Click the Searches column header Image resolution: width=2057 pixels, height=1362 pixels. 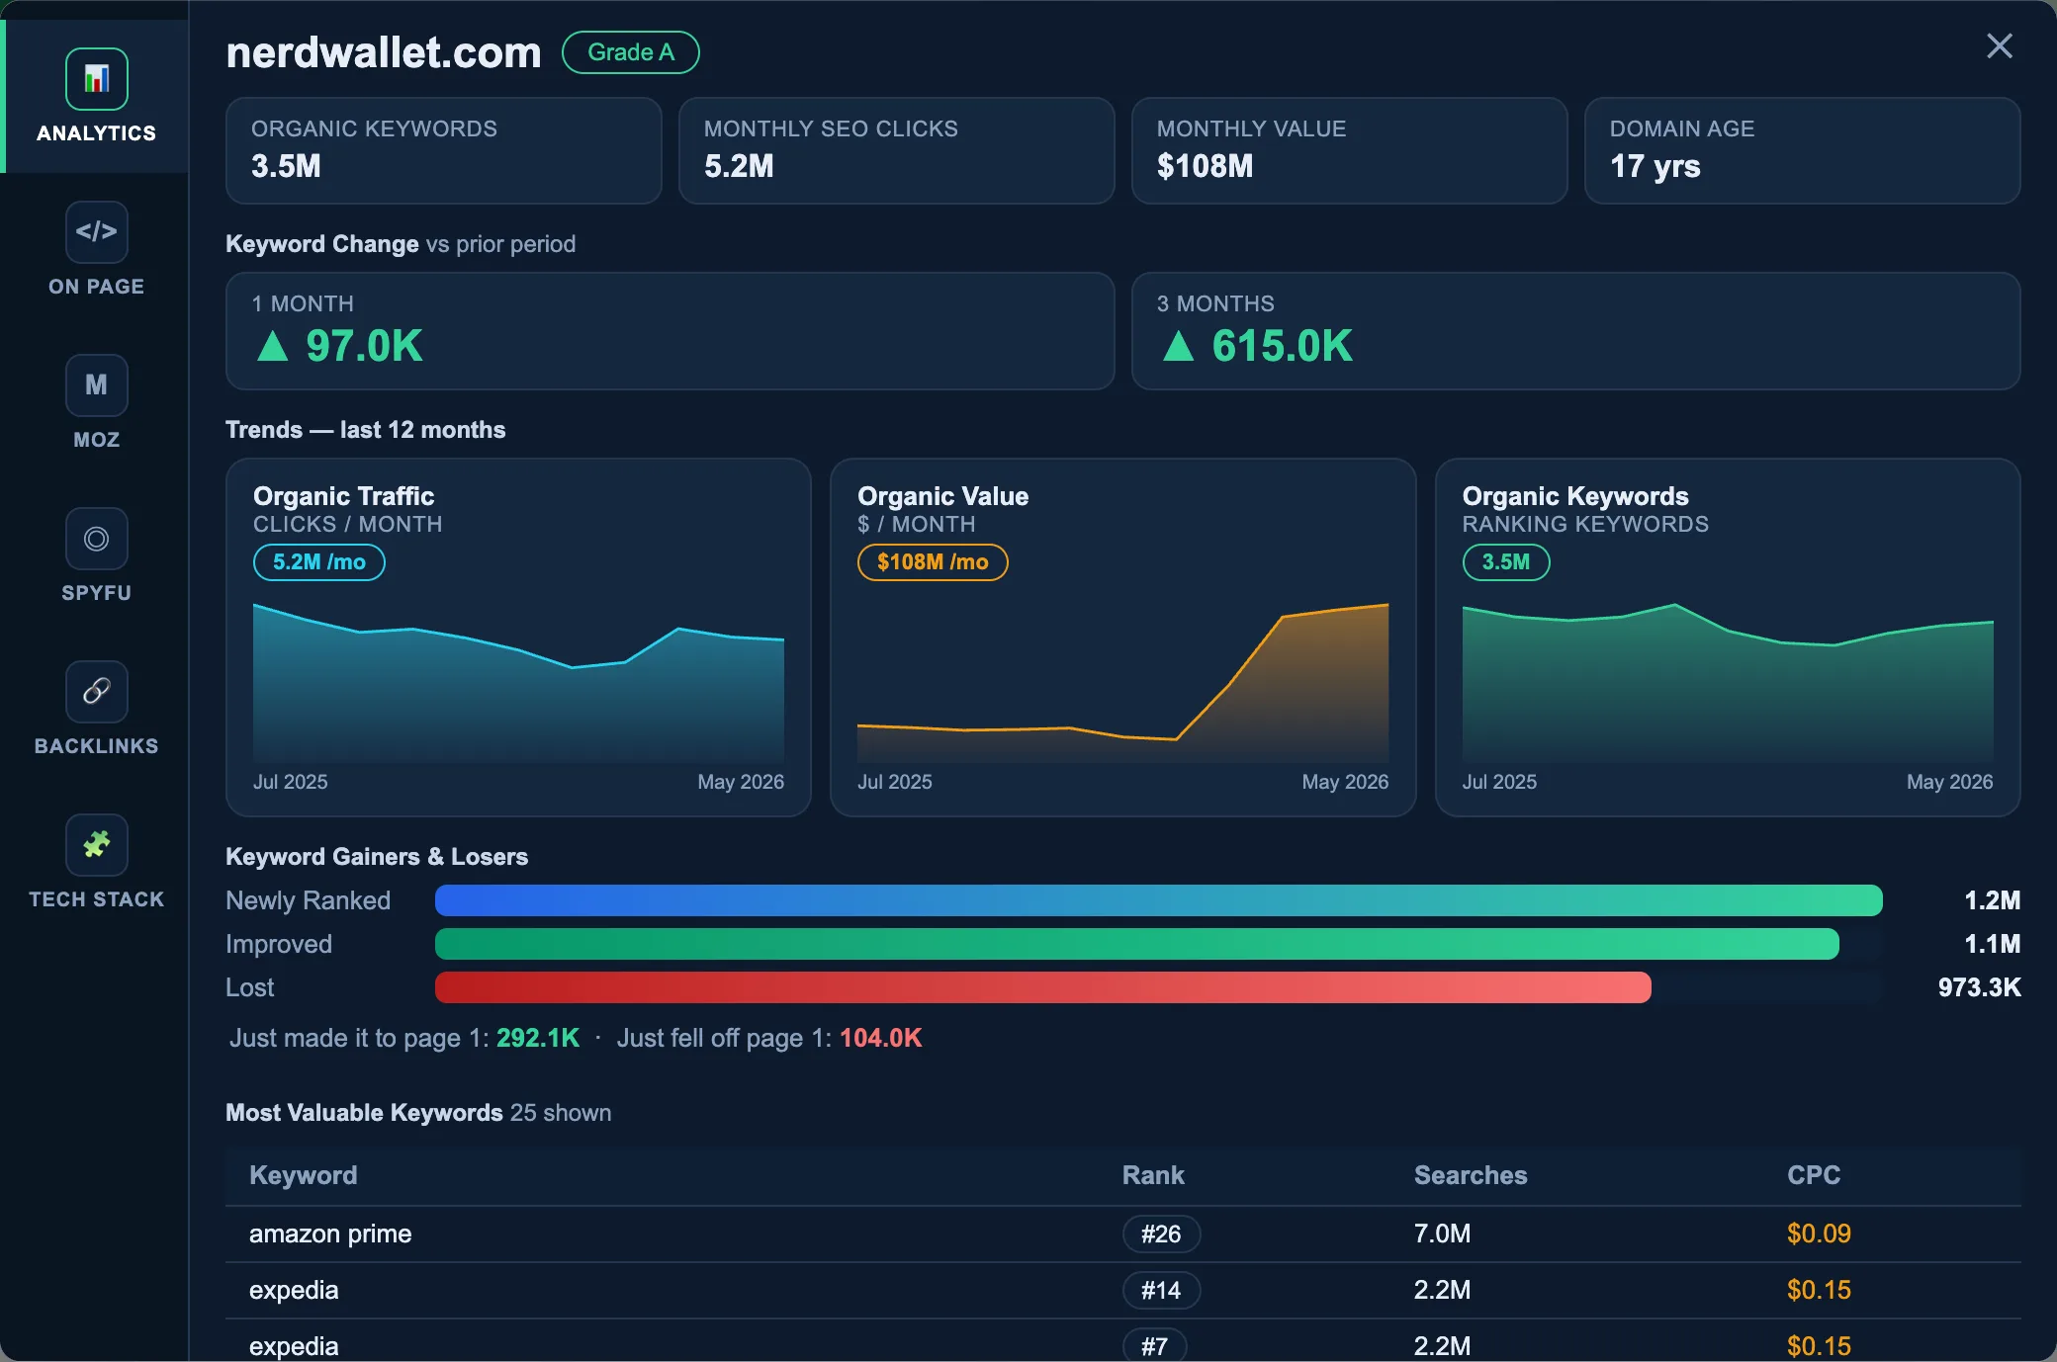click(1471, 1175)
